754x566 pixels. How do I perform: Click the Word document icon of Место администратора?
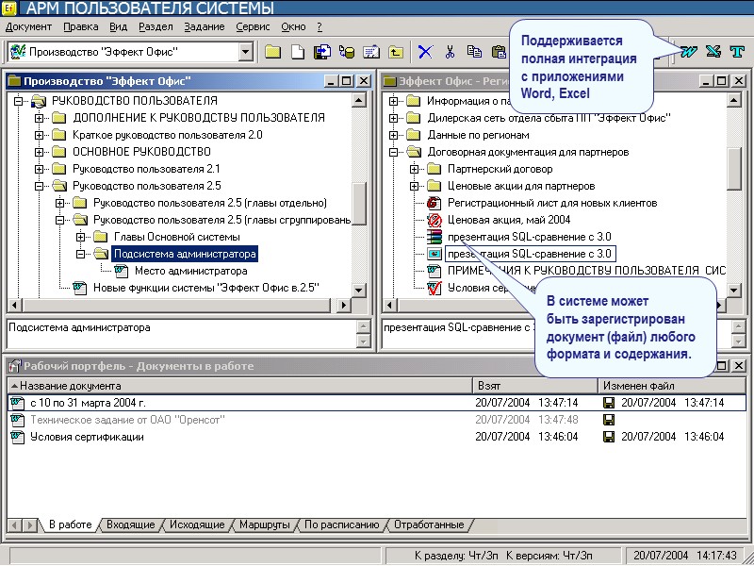(x=122, y=271)
